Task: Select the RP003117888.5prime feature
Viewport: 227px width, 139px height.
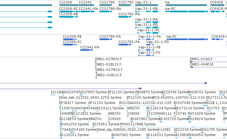Action: (x=173, y=127)
